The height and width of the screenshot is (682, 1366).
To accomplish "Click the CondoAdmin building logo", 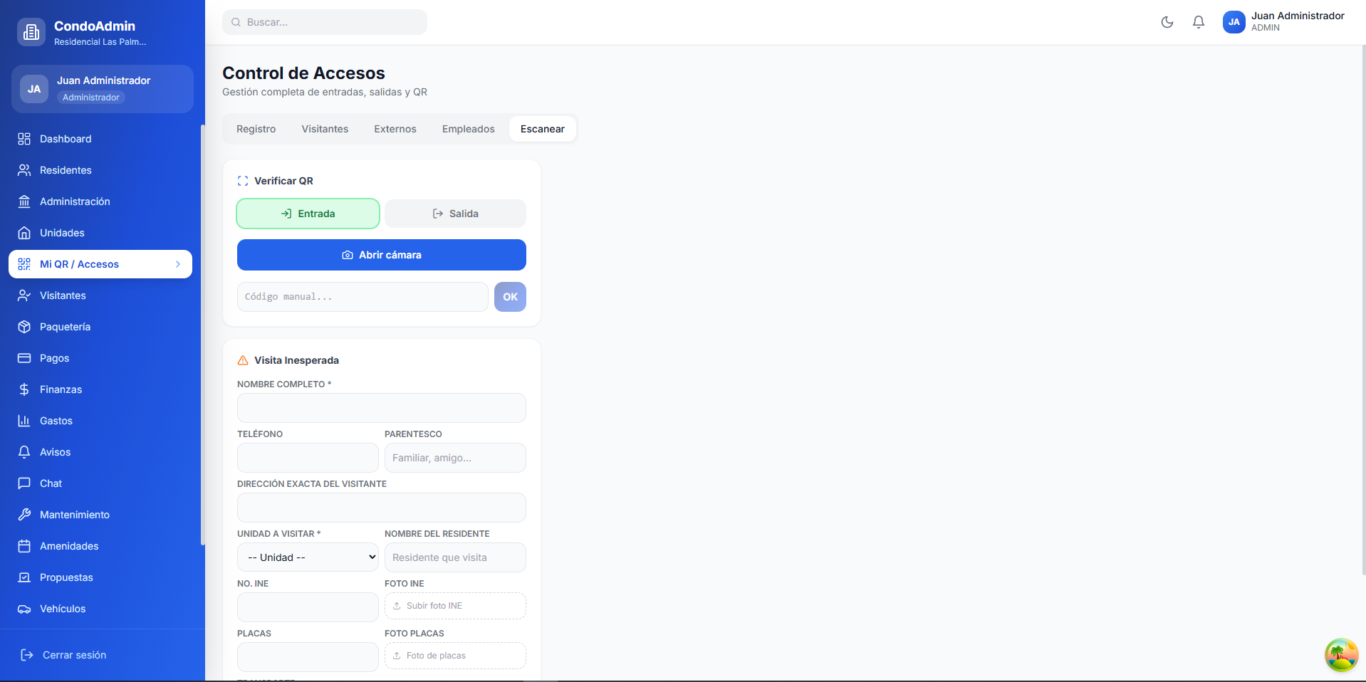I will point(31,32).
